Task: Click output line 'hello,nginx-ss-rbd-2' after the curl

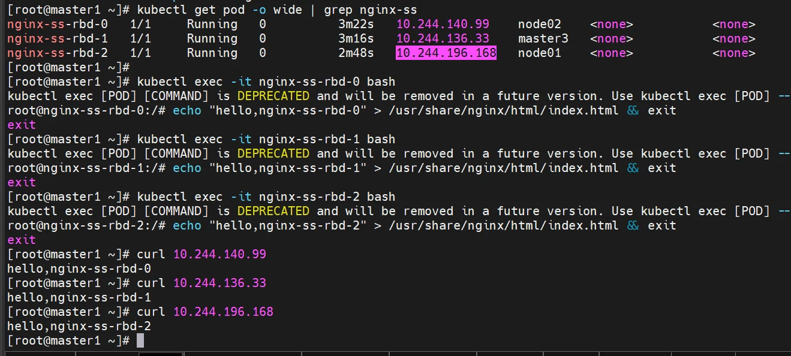Action: (79, 326)
